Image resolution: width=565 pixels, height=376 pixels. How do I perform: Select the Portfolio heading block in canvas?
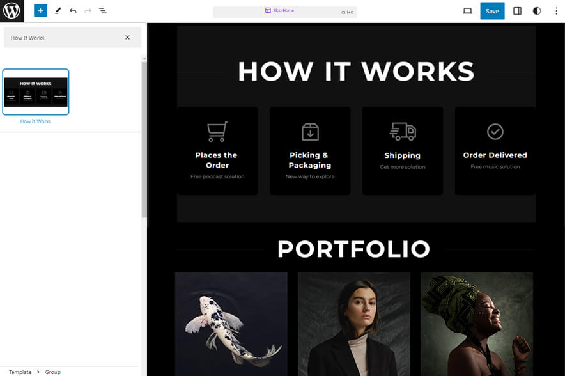click(355, 249)
